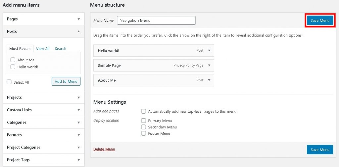
Task: Collapse the Posts panel arrow
Action: point(79,31)
